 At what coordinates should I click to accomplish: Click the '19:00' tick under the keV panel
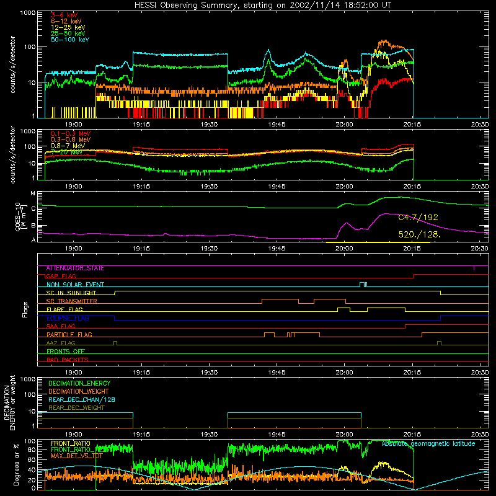pyautogui.click(x=73, y=125)
